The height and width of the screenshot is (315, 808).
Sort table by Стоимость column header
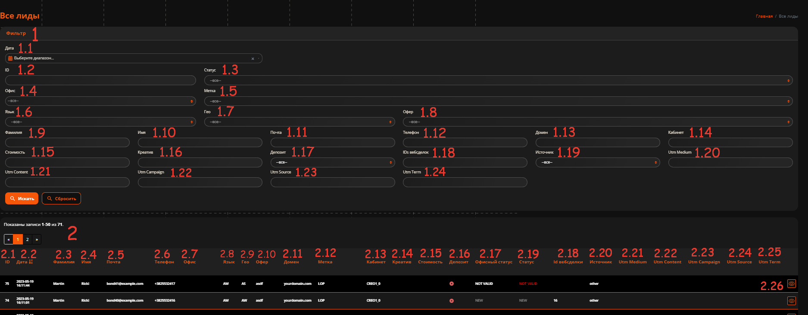pos(430,262)
